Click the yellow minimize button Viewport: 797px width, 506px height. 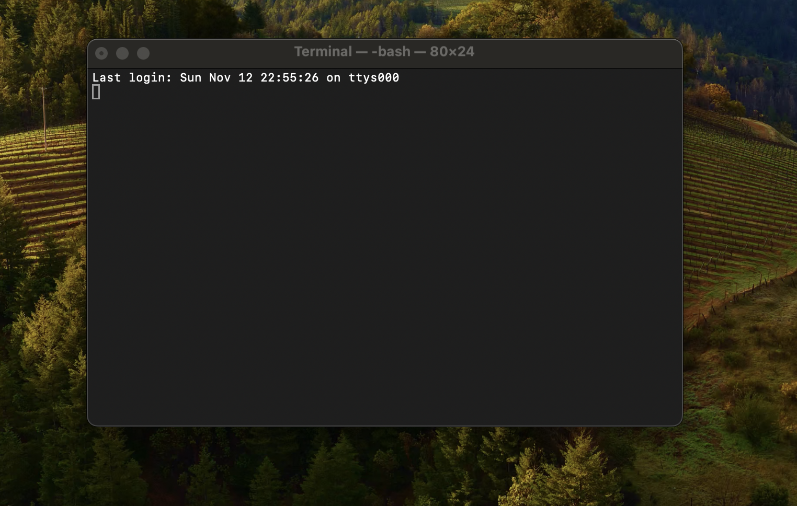click(x=122, y=53)
